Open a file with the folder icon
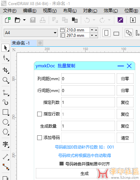The image size is (140, 180). (18, 20)
